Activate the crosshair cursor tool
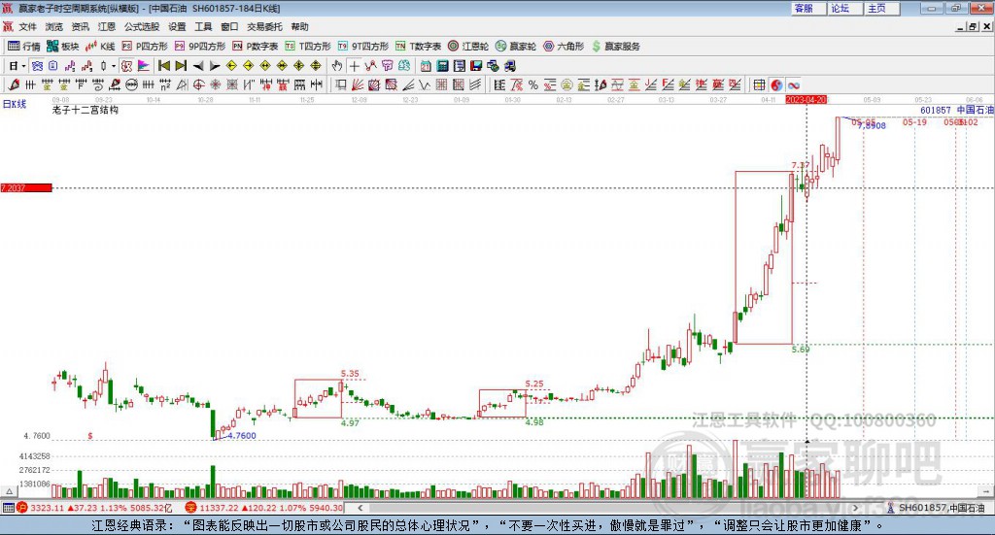The width and height of the screenshot is (995, 535). click(x=354, y=66)
